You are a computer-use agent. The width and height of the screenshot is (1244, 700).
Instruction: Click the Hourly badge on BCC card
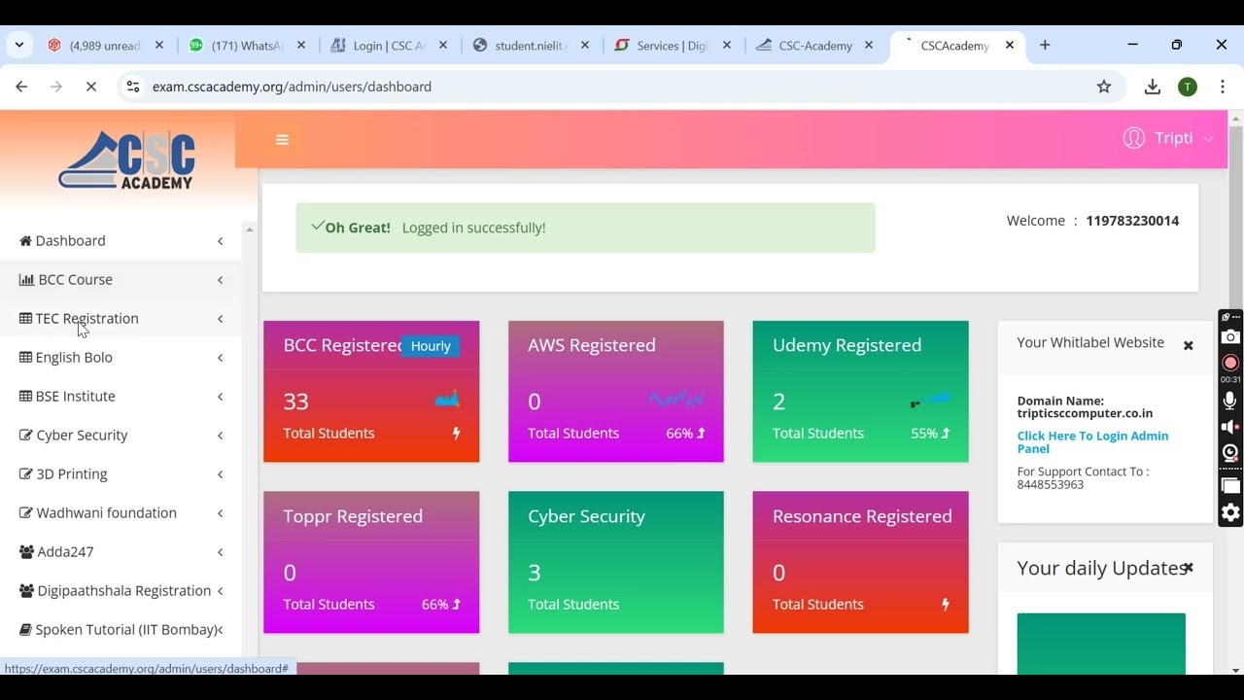[431, 346]
